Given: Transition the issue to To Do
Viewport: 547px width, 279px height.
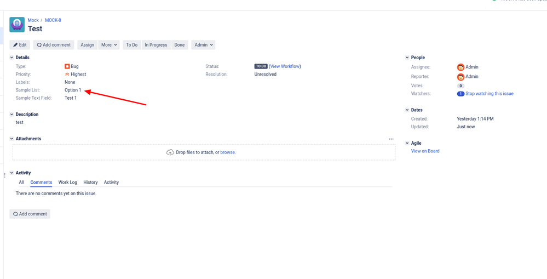Looking at the screenshot, I should 132,45.
